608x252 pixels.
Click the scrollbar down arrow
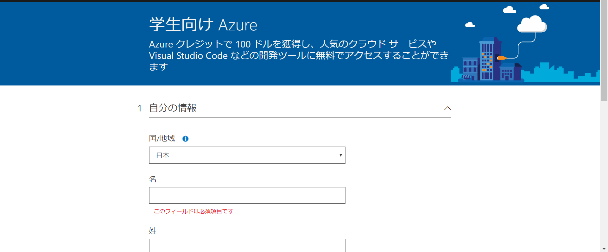click(604, 249)
